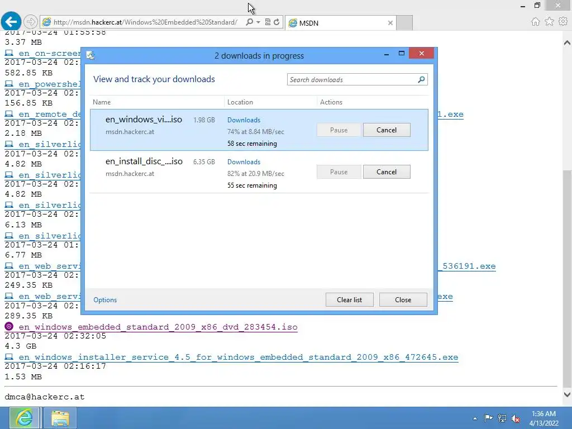Open Downloads location for en_install_disc_....iso
Viewport: 572px width, 429px height.
244,162
